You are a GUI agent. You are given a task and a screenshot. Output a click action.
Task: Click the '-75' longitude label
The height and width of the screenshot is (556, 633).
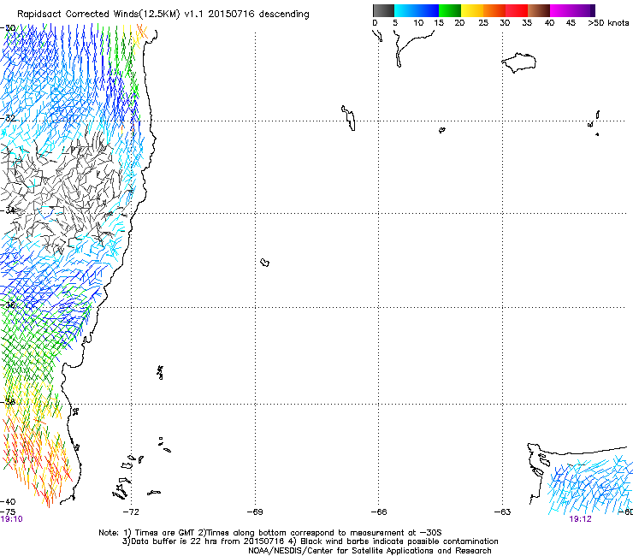click(x=8, y=512)
